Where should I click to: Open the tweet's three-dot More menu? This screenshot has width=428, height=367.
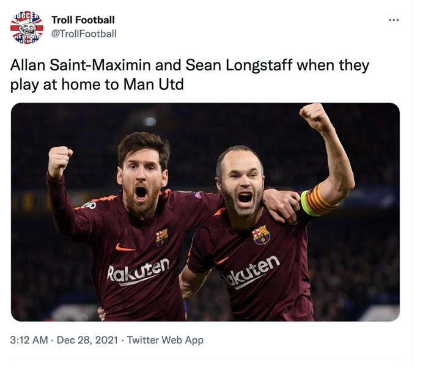[393, 20]
